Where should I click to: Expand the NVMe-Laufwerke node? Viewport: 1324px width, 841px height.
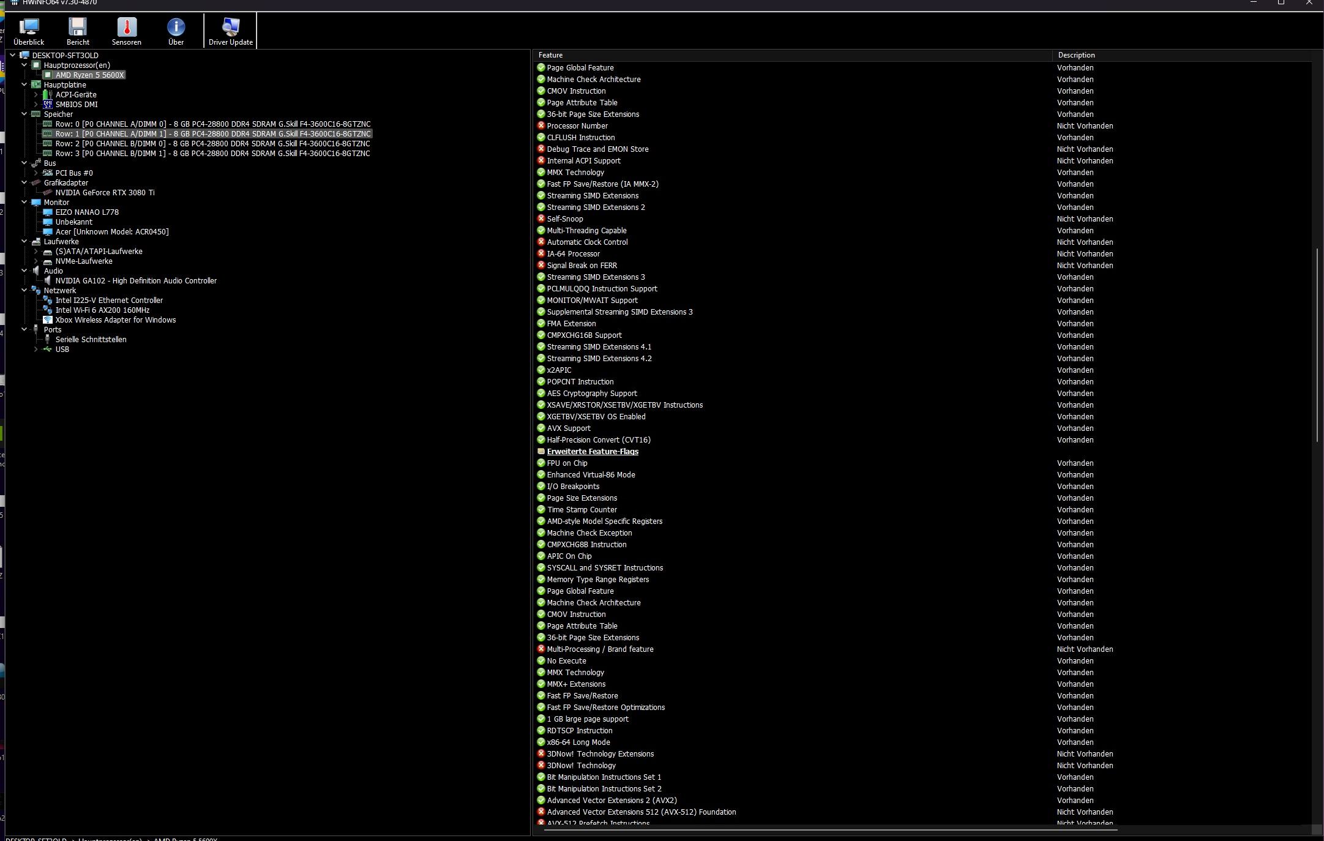(x=36, y=261)
